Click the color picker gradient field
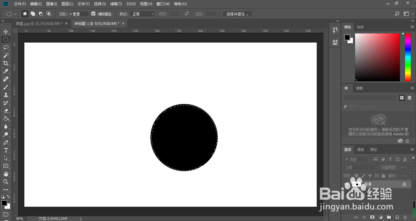 pyautogui.click(x=377, y=57)
